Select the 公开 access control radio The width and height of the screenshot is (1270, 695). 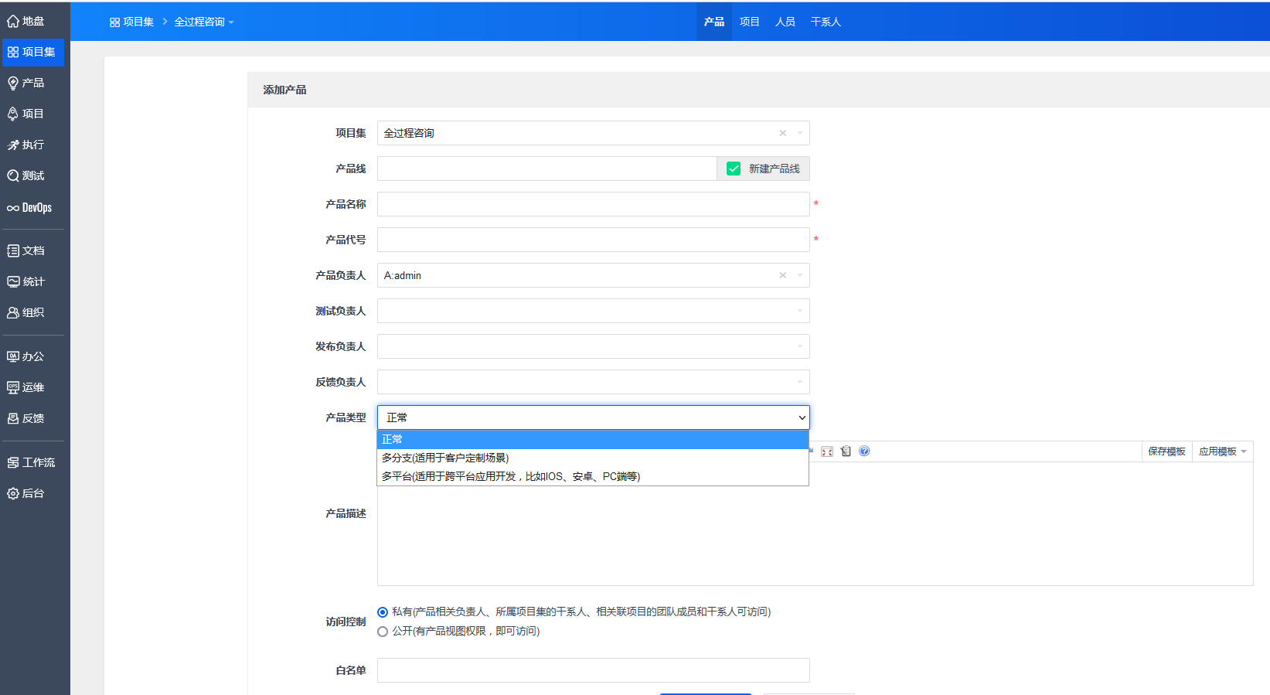(x=383, y=632)
